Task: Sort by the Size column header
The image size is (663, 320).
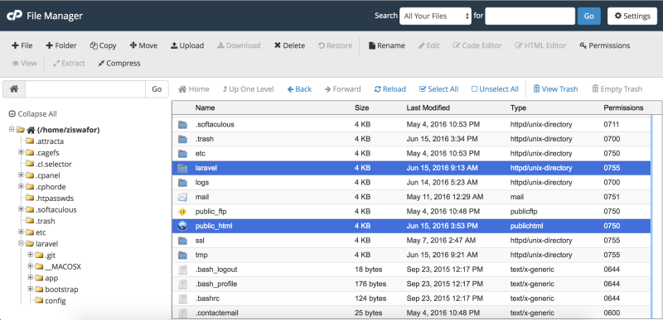Action: point(361,108)
